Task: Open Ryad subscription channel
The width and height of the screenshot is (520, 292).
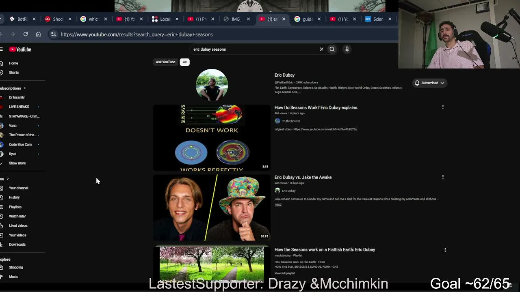Action: [x=13, y=154]
